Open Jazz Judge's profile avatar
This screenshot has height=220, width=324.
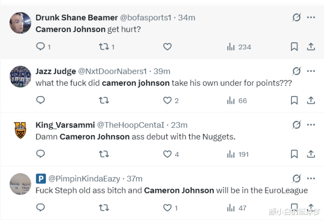pos(20,77)
